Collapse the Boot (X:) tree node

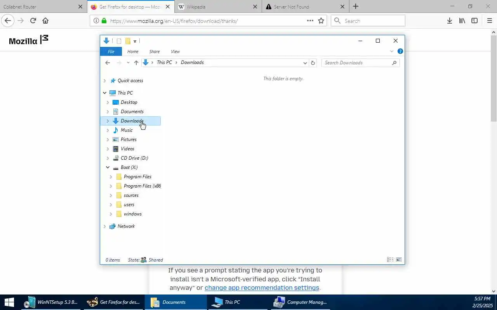[108, 167]
